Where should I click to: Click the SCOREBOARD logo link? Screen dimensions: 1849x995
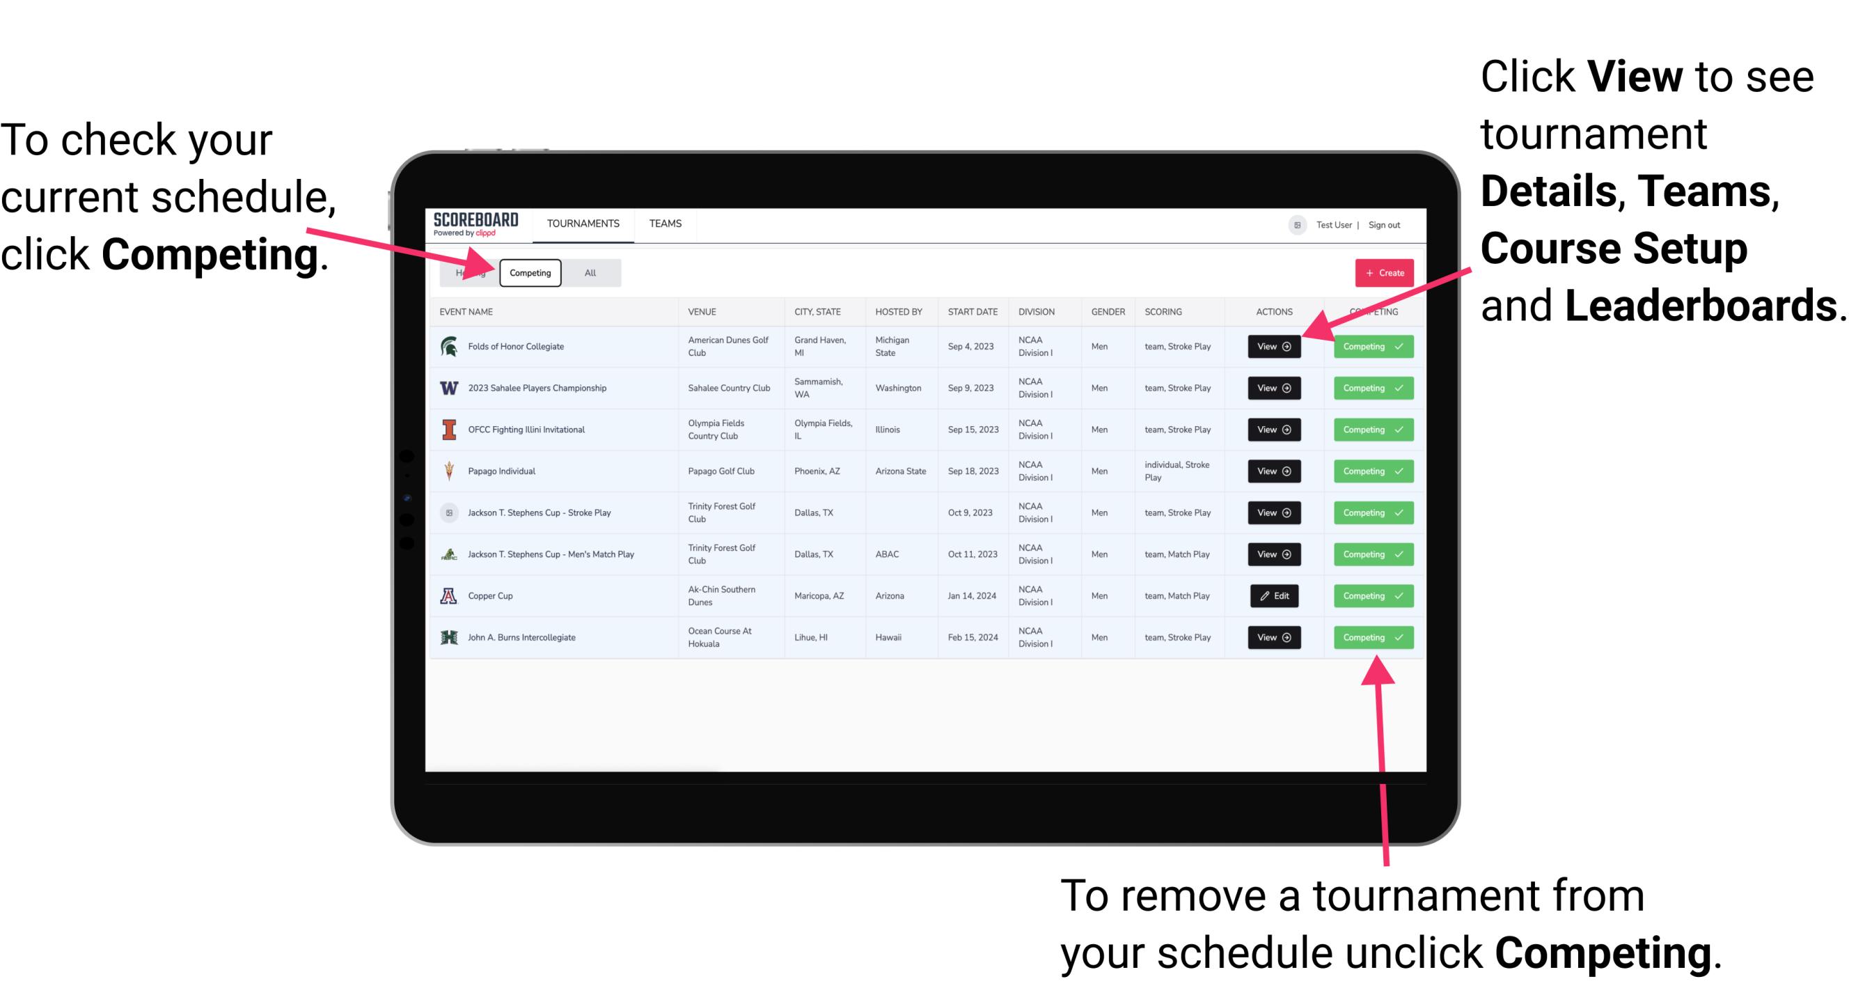476,224
